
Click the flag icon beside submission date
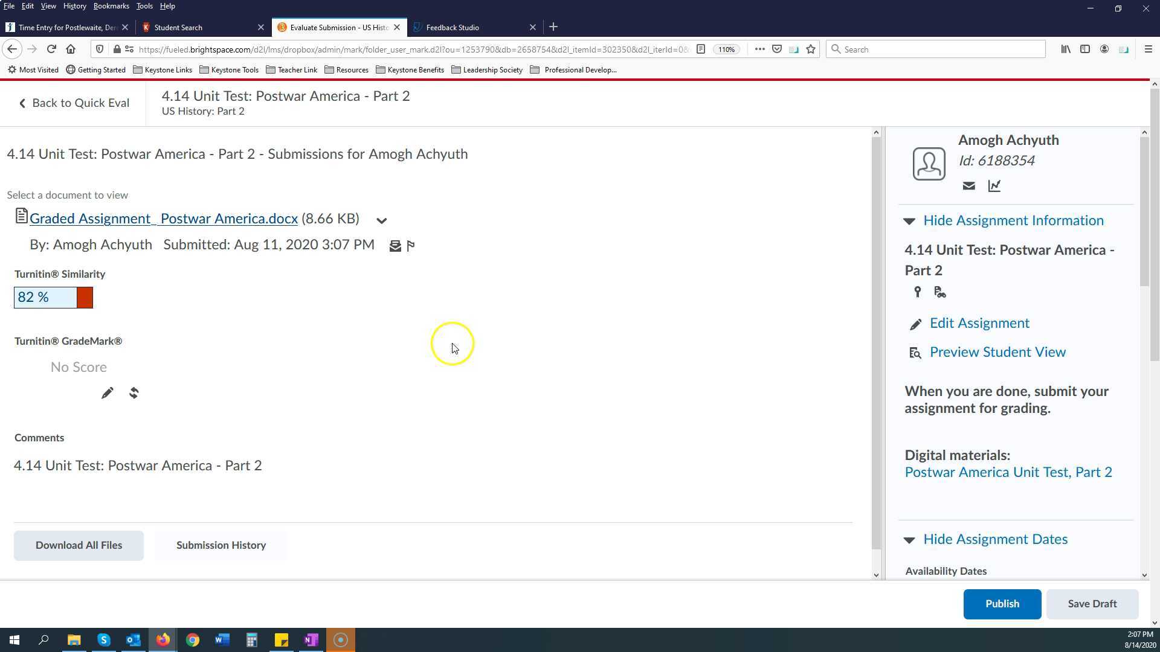point(411,246)
